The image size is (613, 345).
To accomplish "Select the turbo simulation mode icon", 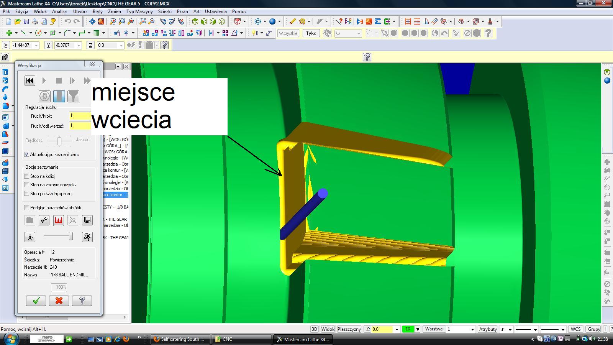I will tap(44, 96).
